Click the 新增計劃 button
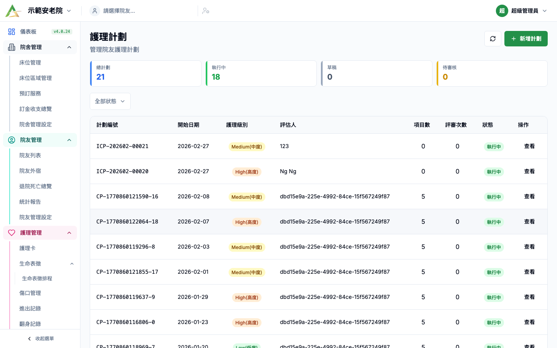Image resolution: width=557 pixels, height=348 pixels. [526, 39]
